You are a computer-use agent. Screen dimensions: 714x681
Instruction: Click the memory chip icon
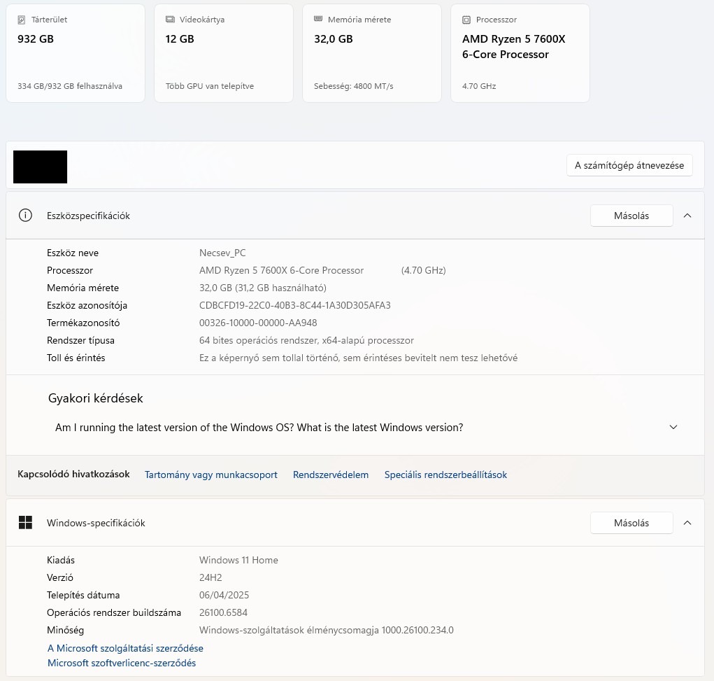[318, 20]
